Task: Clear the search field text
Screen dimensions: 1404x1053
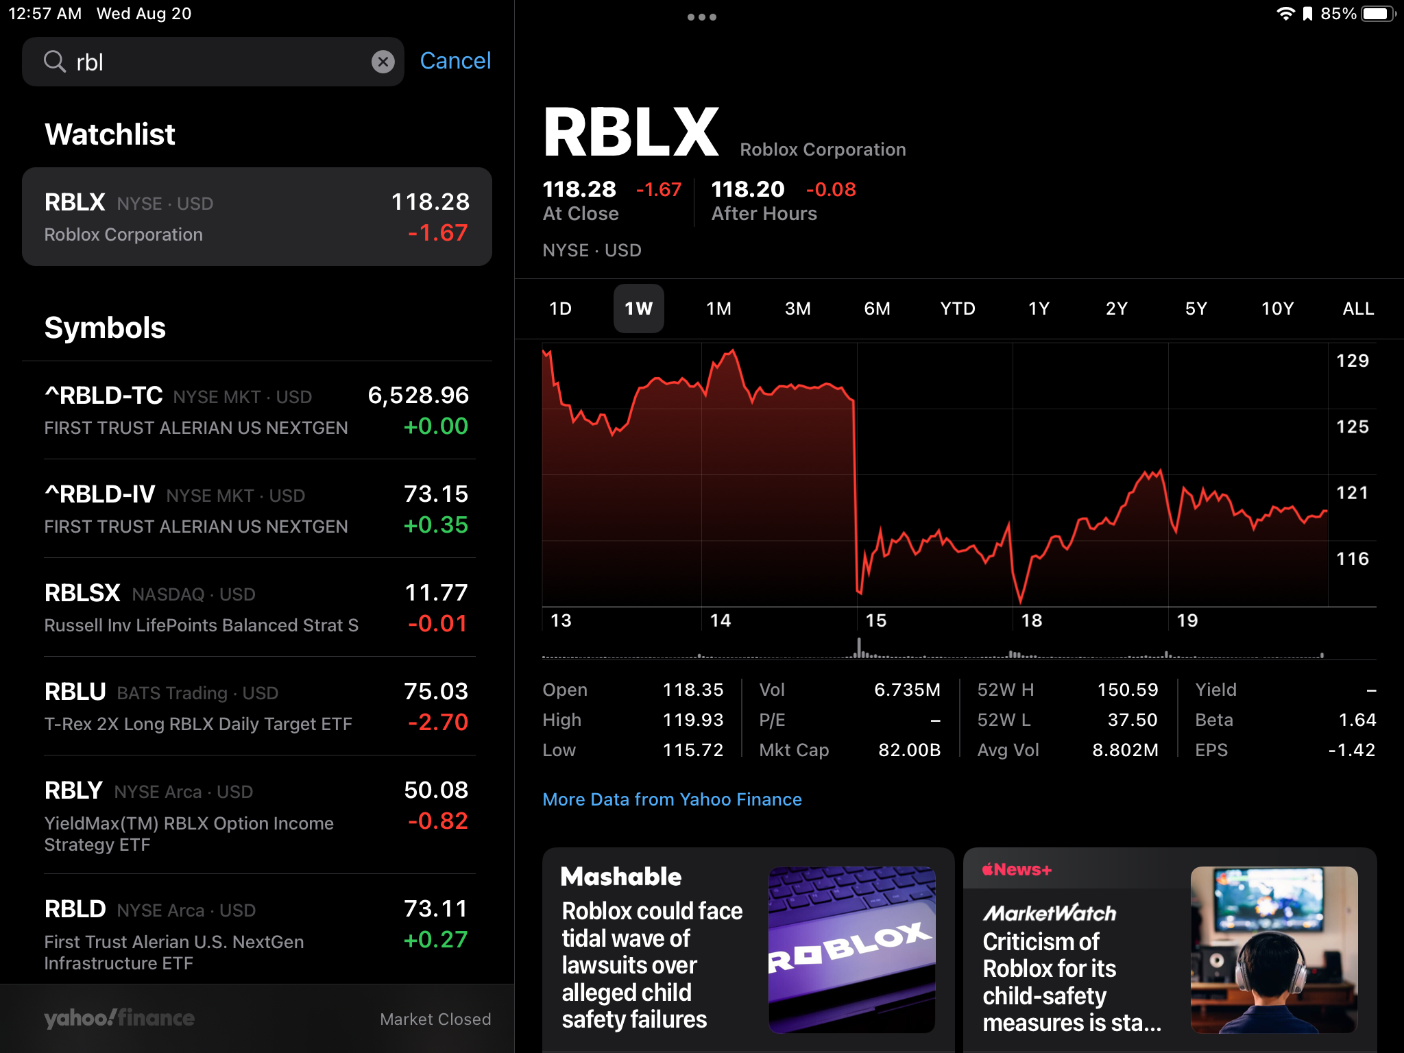Action: [x=383, y=62]
